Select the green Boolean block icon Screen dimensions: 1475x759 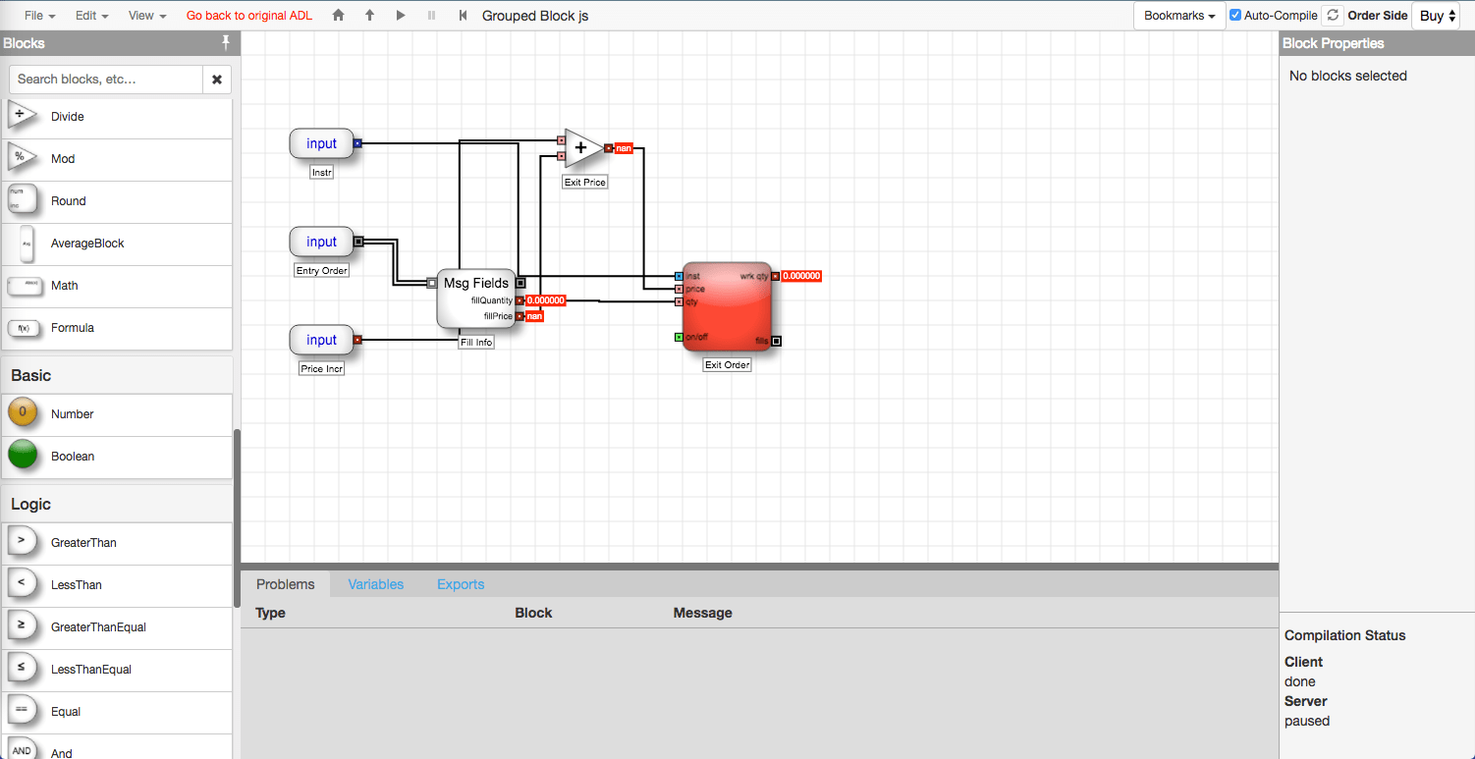[23, 456]
